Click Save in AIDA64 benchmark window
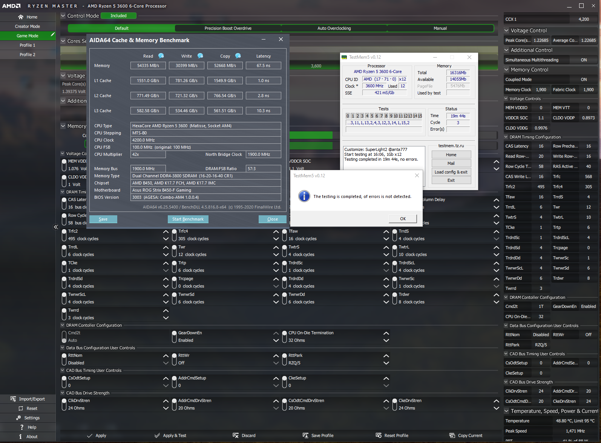Image resolution: width=601 pixels, height=443 pixels. pos(103,219)
